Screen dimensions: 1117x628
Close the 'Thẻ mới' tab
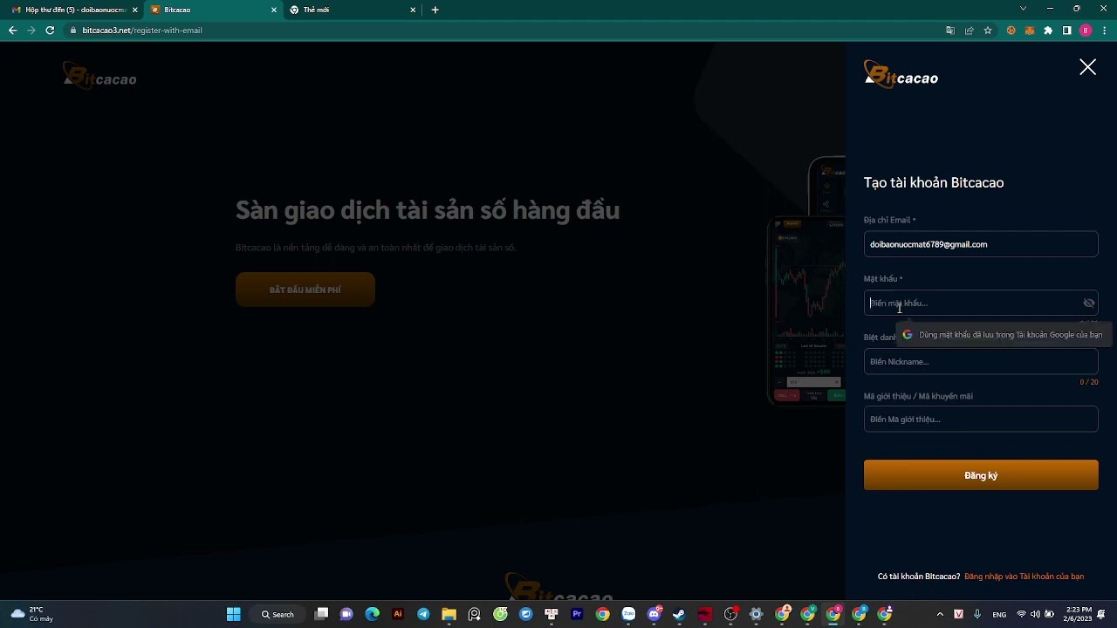[413, 10]
